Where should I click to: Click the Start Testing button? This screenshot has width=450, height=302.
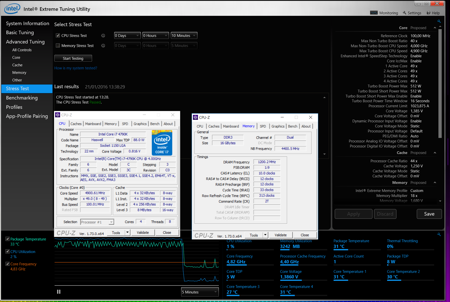point(73,58)
